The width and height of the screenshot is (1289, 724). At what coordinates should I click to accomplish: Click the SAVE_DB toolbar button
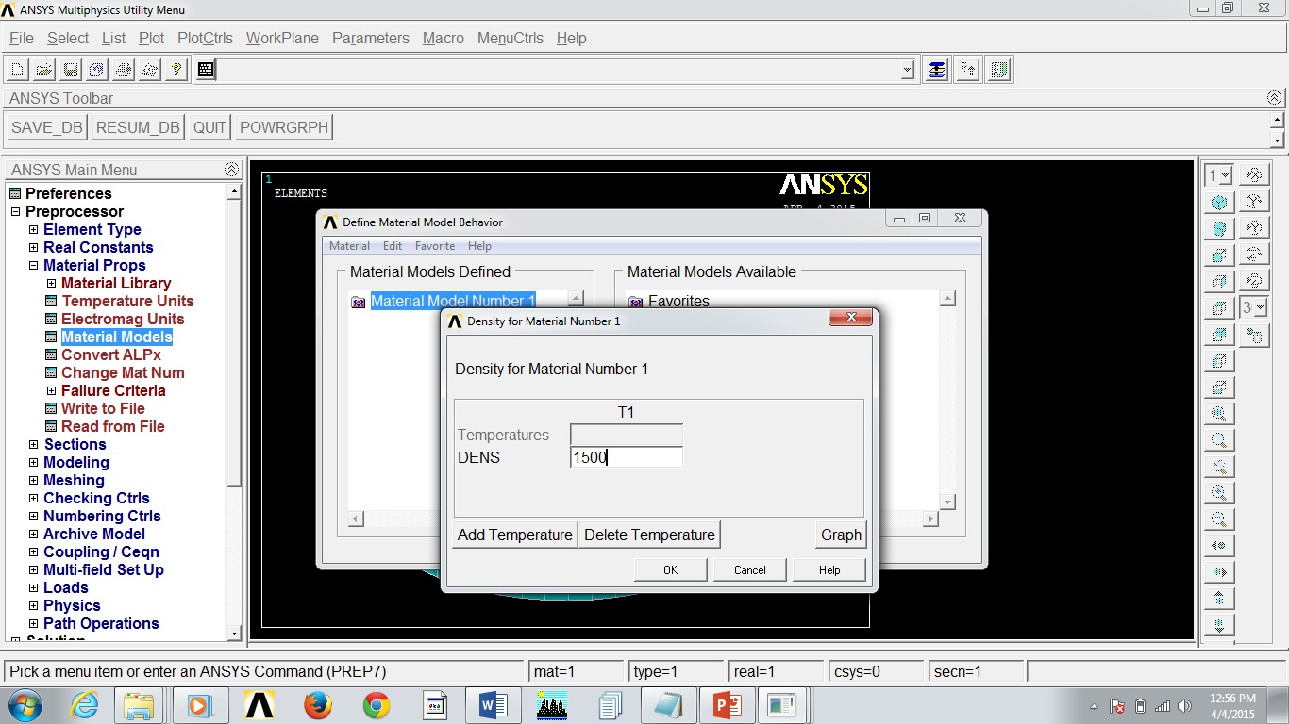(x=47, y=127)
